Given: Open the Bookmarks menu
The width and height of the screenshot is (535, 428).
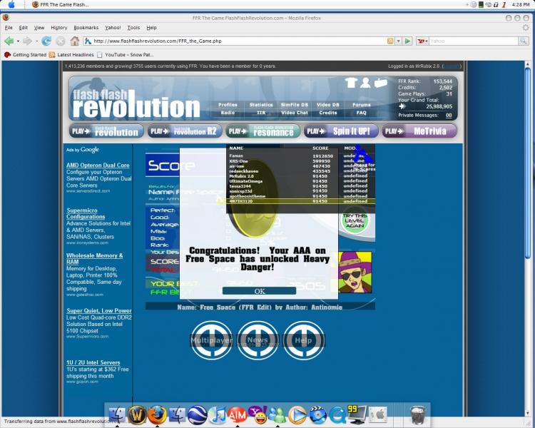Looking at the screenshot, I should (86, 27).
